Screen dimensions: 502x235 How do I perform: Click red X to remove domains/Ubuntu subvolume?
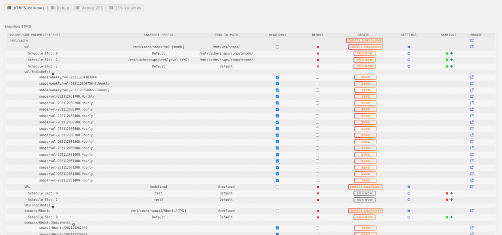pos(318,211)
